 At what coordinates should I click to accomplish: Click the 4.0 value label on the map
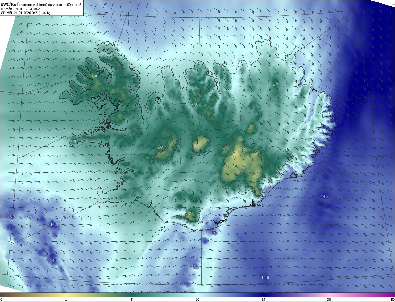[x=194, y=104]
